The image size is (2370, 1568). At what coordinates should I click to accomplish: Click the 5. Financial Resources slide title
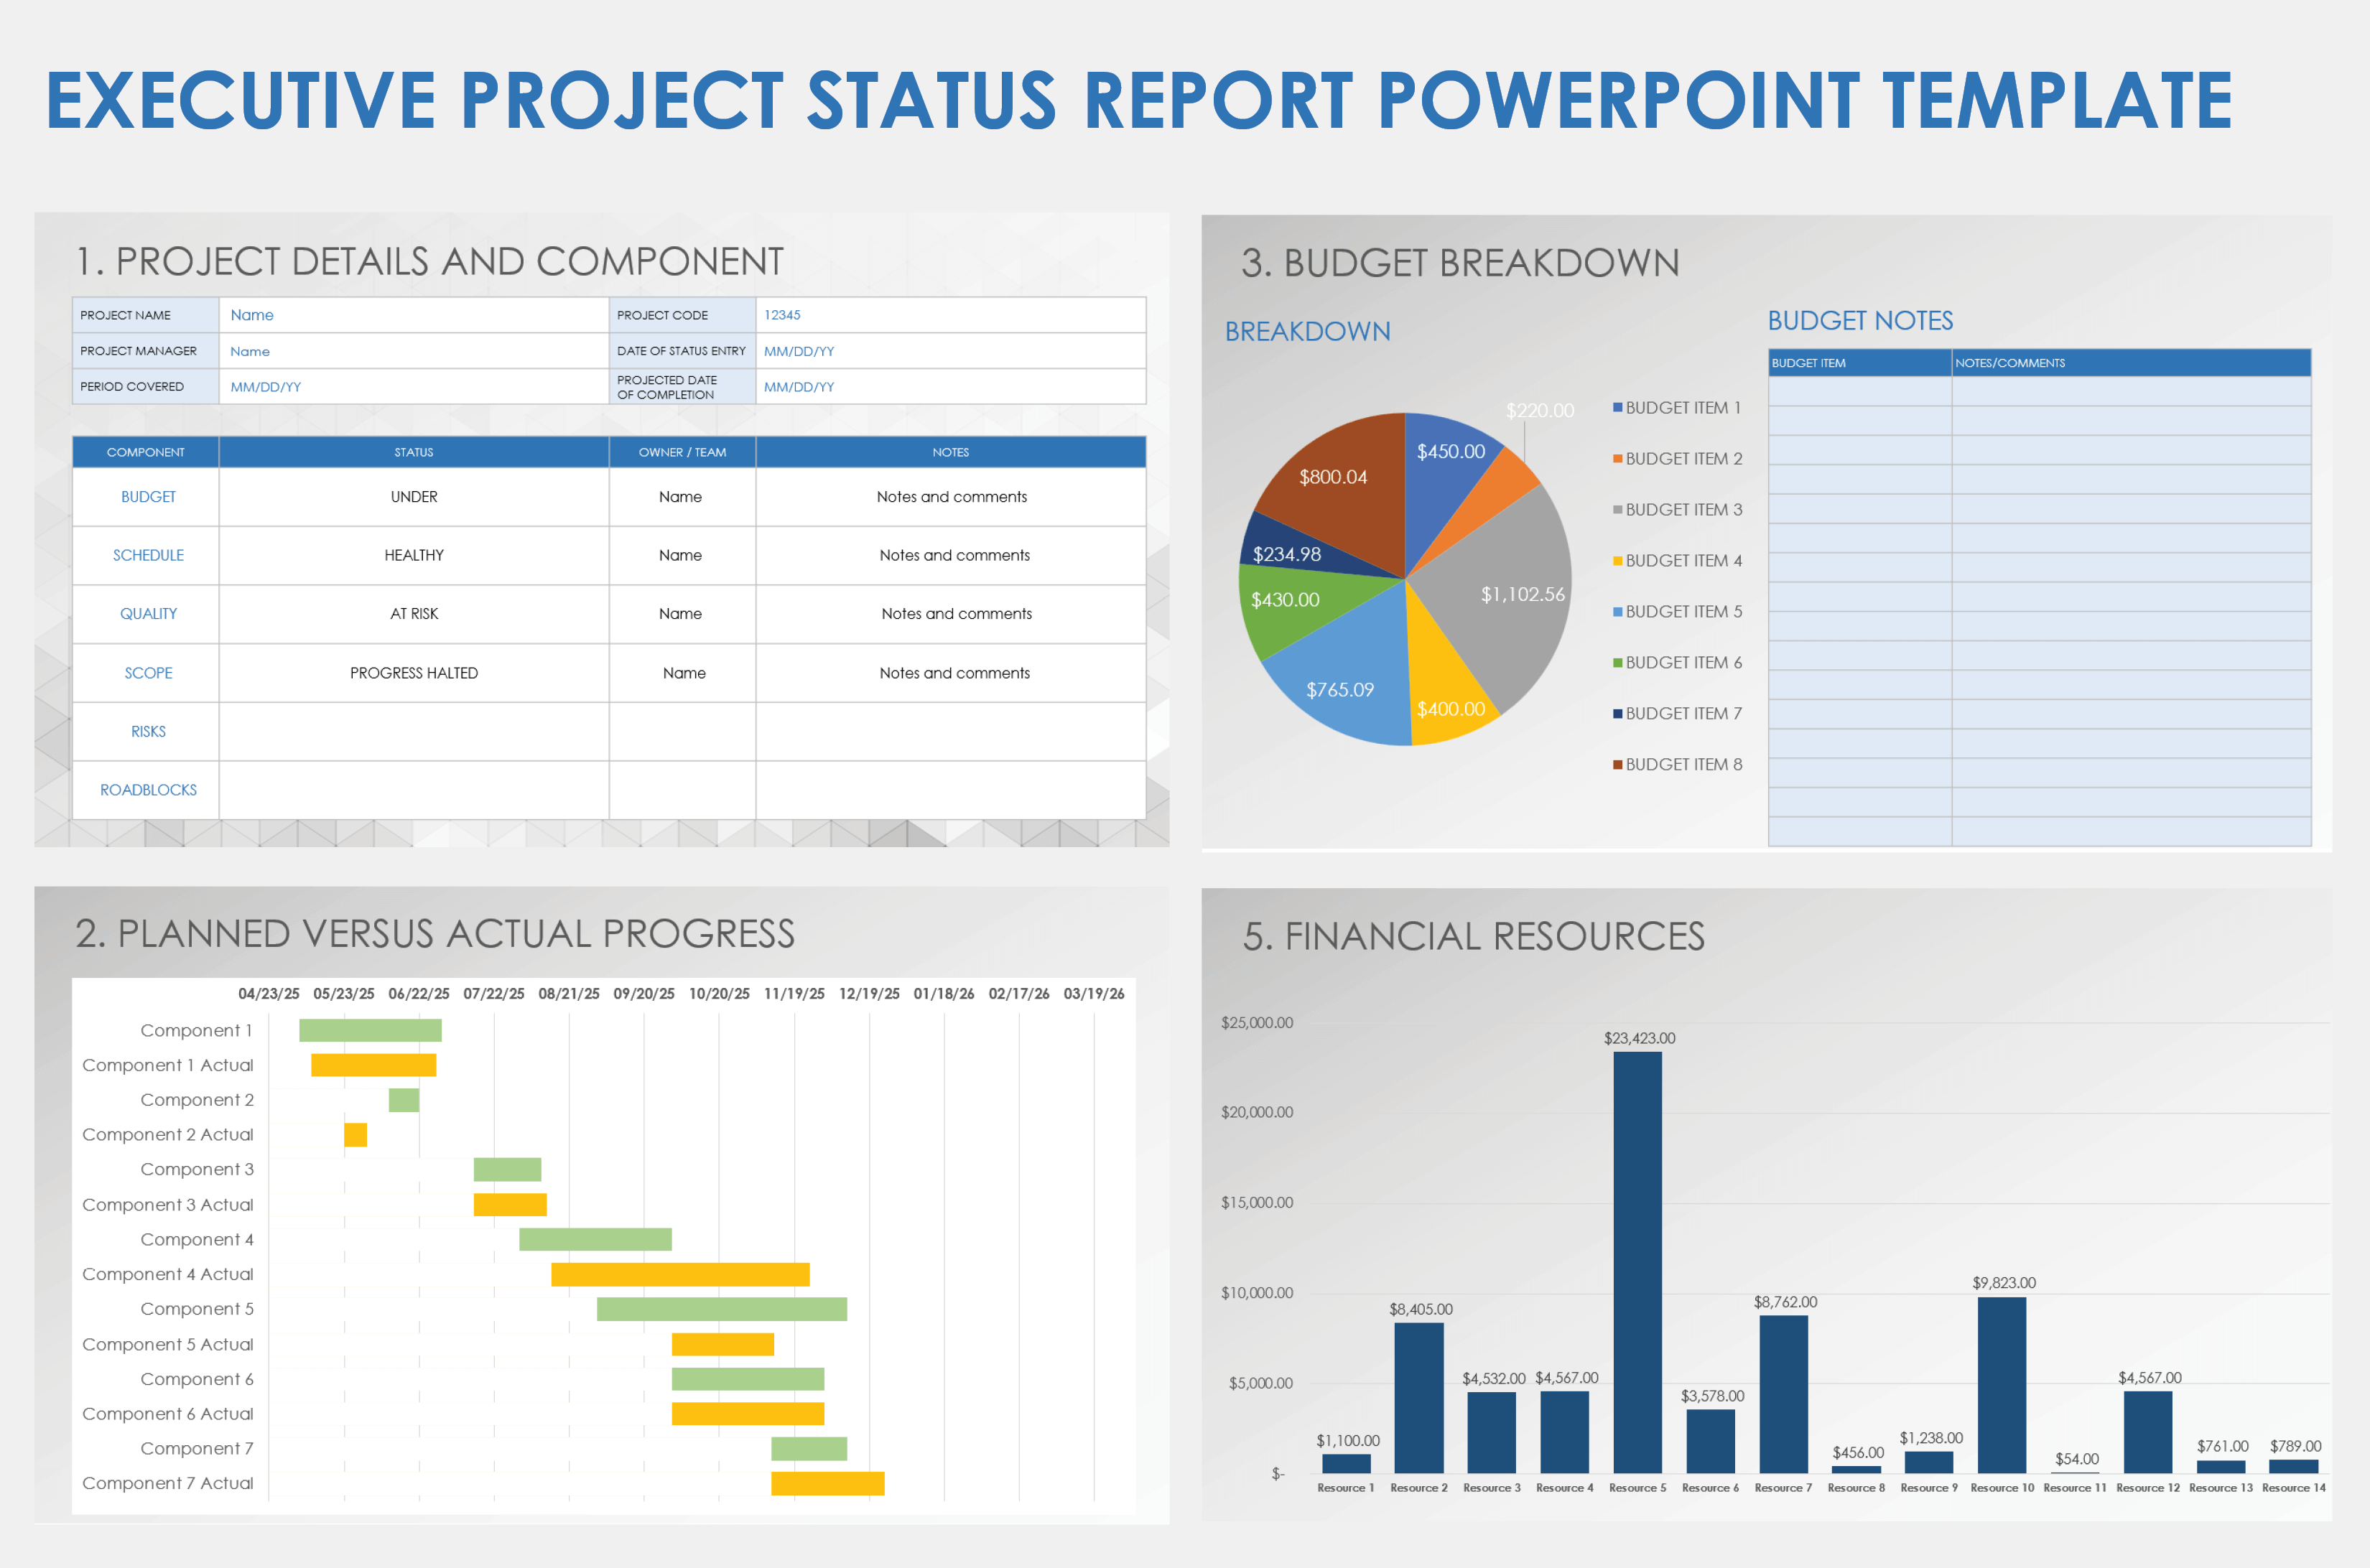[x=1474, y=937]
